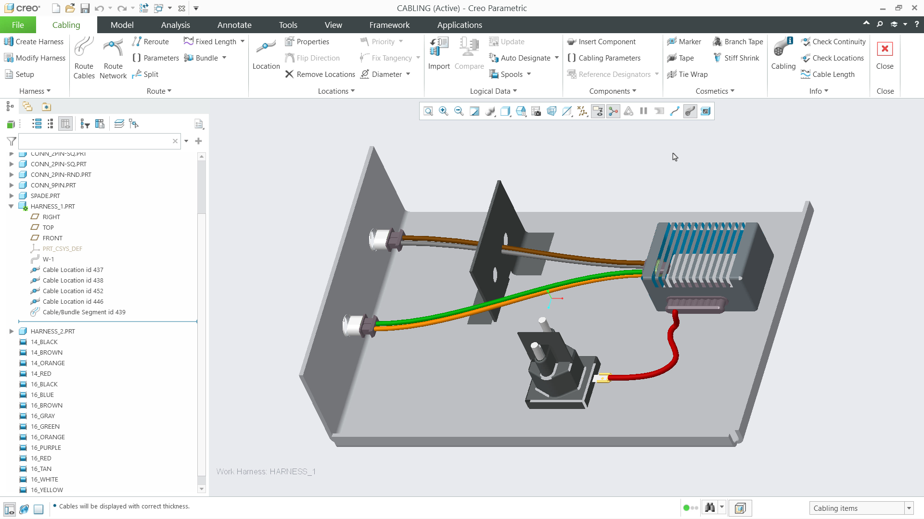Click the Route Cables tool
924x519 pixels.
click(84, 58)
